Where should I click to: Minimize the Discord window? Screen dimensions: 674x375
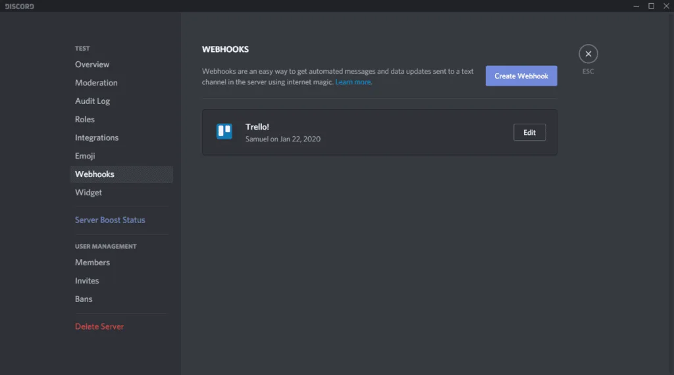(x=636, y=6)
